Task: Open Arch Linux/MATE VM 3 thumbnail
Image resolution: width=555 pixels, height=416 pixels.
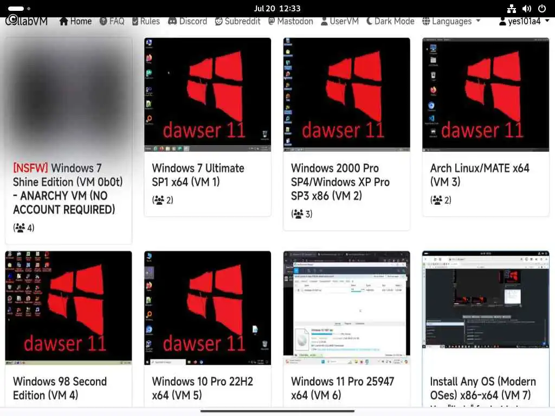Action: (486, 95)
